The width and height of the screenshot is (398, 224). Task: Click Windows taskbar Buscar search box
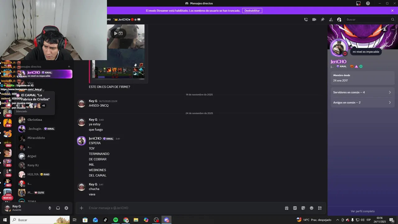[40, 220]
